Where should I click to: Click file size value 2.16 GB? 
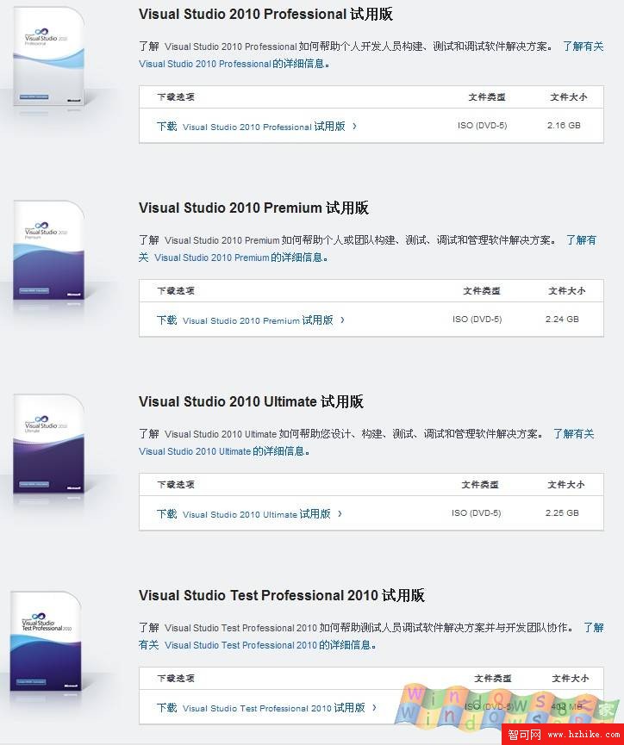564,126
